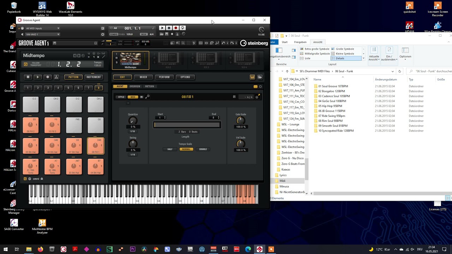
Task: Switch pads to Instrument mode
Action: [94, 77]
